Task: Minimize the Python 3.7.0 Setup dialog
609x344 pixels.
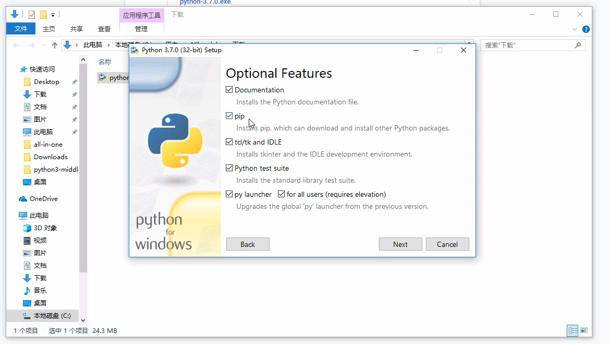Action: 416,50
